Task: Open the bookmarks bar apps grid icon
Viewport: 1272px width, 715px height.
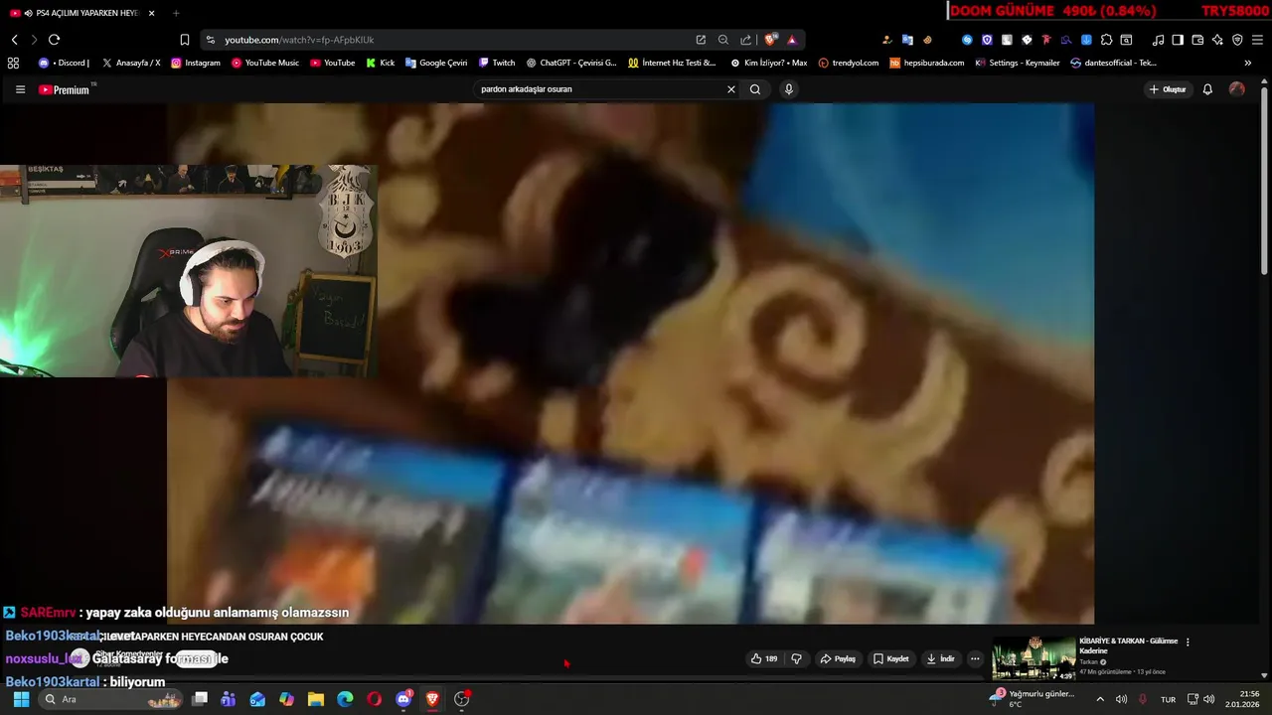Action: coord(13,63)
